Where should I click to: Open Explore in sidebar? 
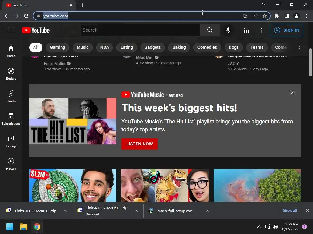point(11,74)
